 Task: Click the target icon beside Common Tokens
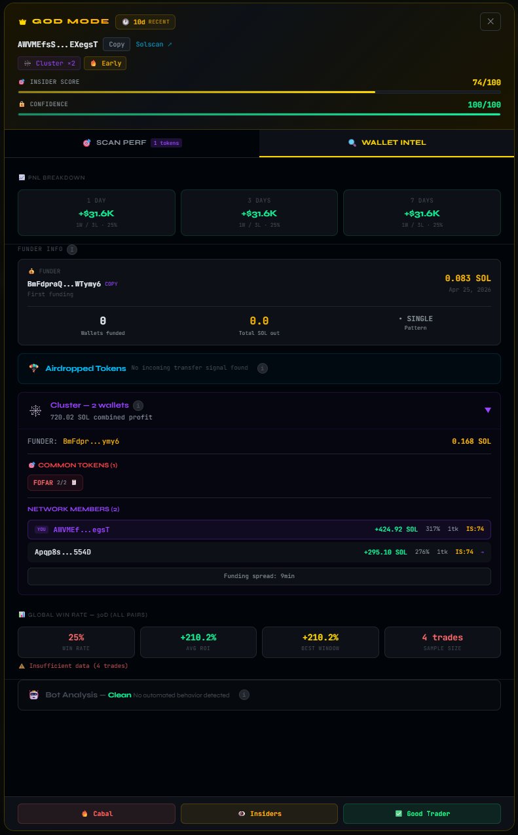click(x=31, y=465)
